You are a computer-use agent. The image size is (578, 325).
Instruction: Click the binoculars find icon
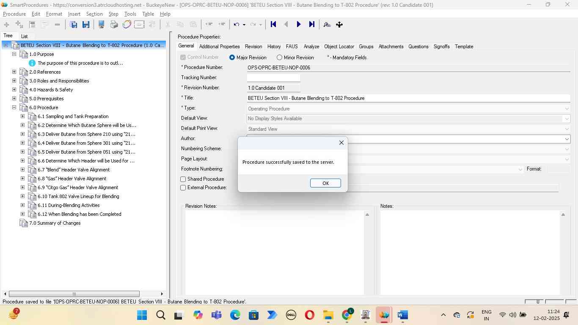point(327,25)
